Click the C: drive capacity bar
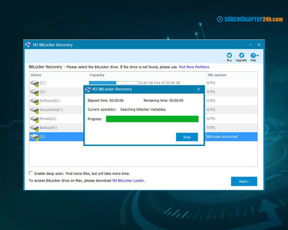 coord(113,83)
